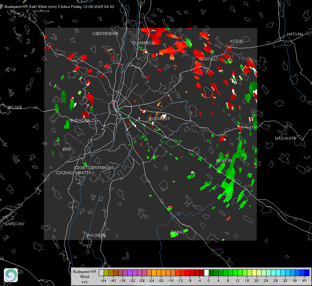
Task: Click the SZÁZHALOMBATTA label
Action: point(73,173)
